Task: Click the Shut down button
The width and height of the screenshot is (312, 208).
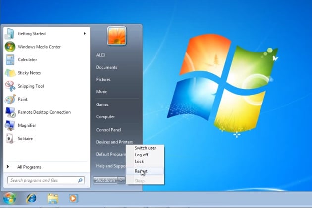Action: click(x=105, y=180)
